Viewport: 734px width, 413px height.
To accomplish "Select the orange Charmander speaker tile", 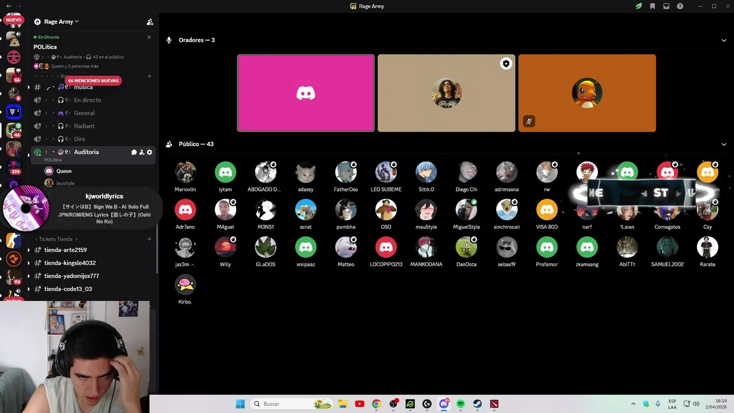I will (587, 93).
